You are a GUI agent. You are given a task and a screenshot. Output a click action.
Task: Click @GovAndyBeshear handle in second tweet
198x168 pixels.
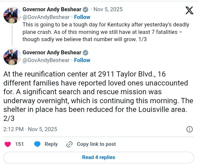[x=46, y=60]
